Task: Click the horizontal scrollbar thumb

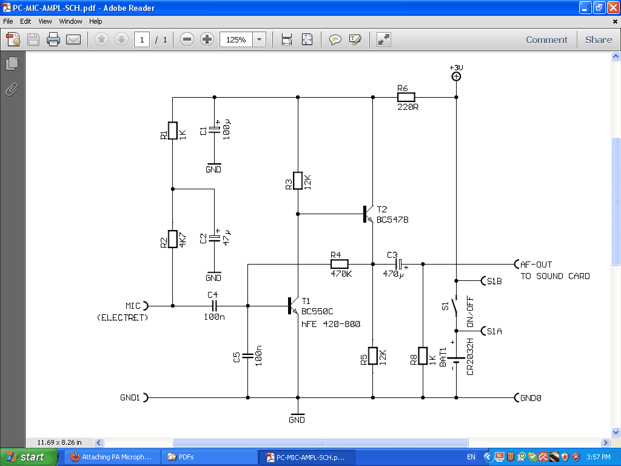Action: point(320,442)
